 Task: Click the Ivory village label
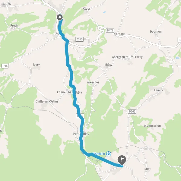point(37,65)
